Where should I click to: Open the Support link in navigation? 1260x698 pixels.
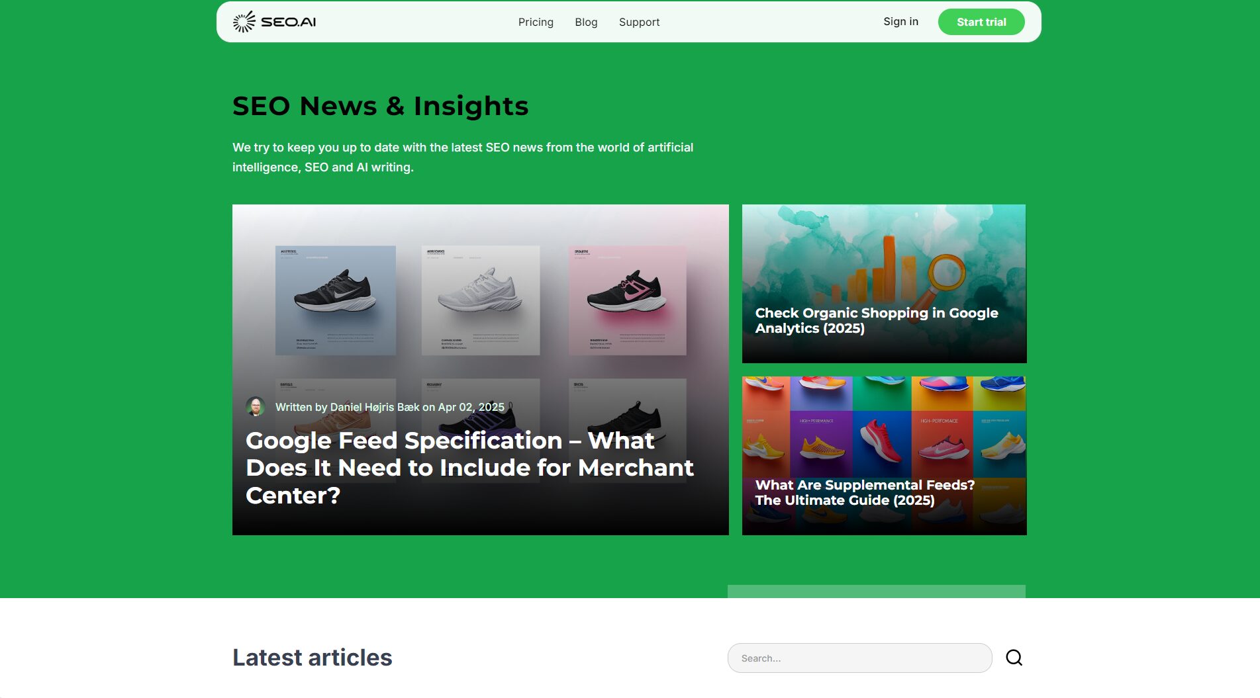(x=639, y=22)
